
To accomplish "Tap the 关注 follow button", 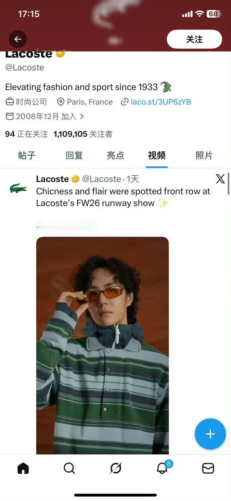I will (194, 39).
